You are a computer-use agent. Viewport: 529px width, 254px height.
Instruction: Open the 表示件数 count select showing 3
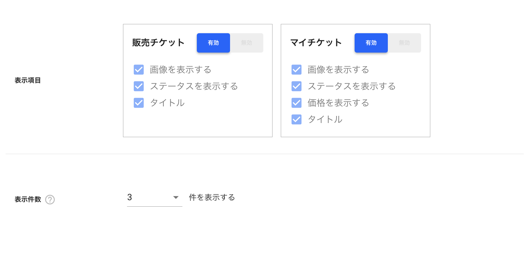154,197
